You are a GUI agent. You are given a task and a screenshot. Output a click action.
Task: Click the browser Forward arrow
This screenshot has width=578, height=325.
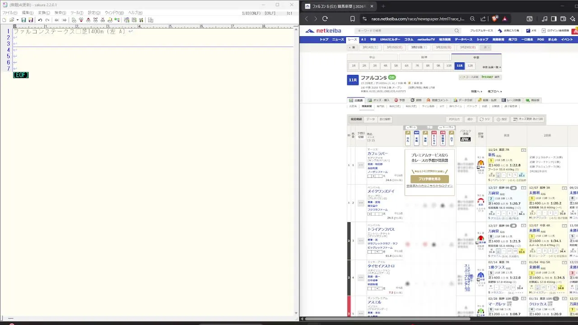tap(315, 19)
